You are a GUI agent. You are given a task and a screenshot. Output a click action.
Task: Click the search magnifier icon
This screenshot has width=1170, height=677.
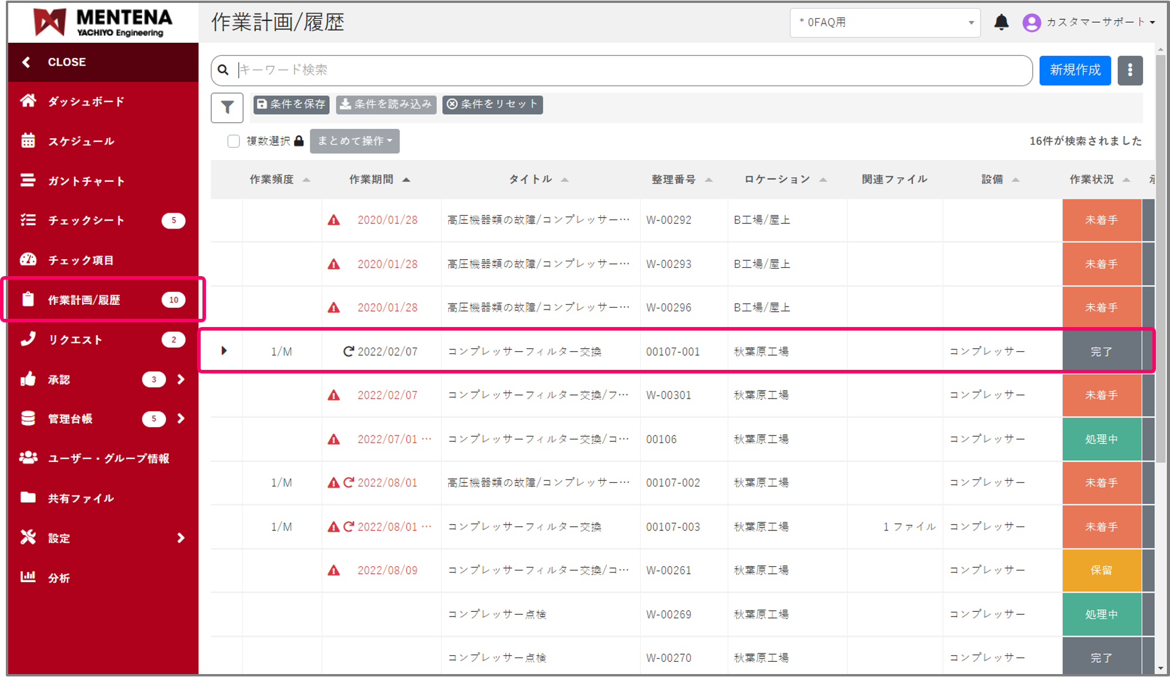click(x=224, y=70)
